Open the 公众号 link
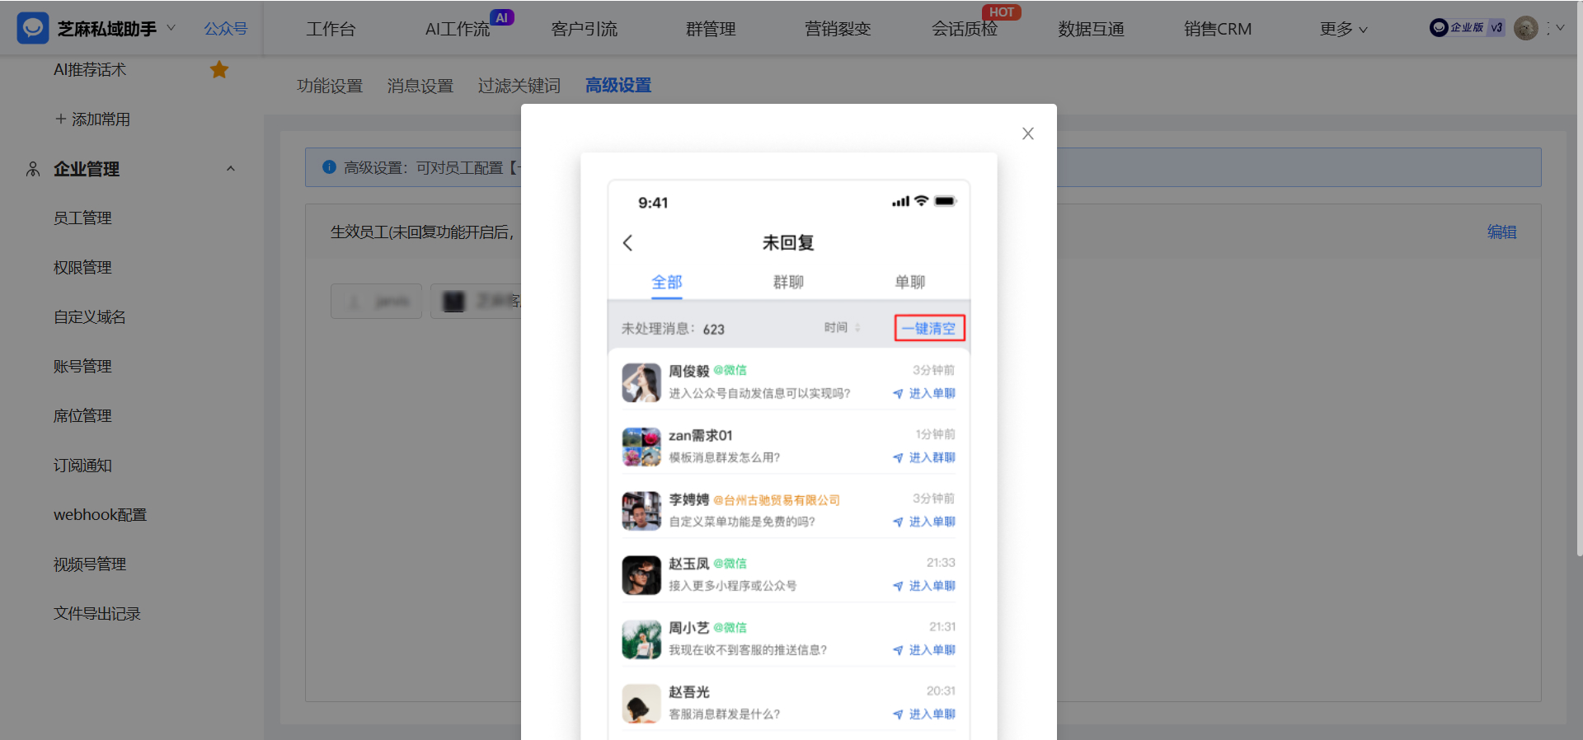 (226, 29)
